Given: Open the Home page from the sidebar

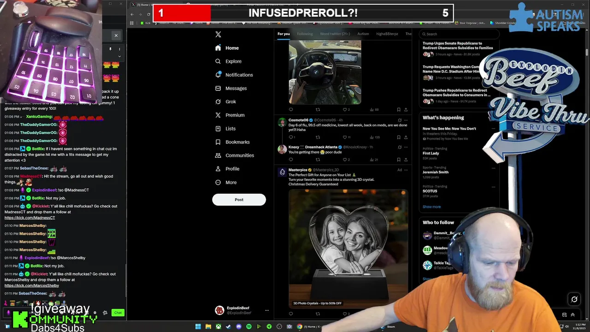Looking at the screenshot, I should tap(227, 48).
